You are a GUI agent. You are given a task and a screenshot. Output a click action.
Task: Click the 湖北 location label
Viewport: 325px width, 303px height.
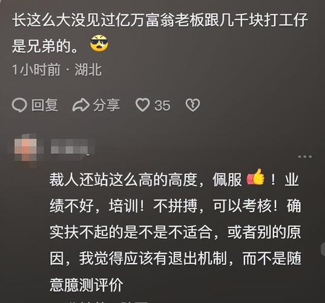(x=88, y=70)
